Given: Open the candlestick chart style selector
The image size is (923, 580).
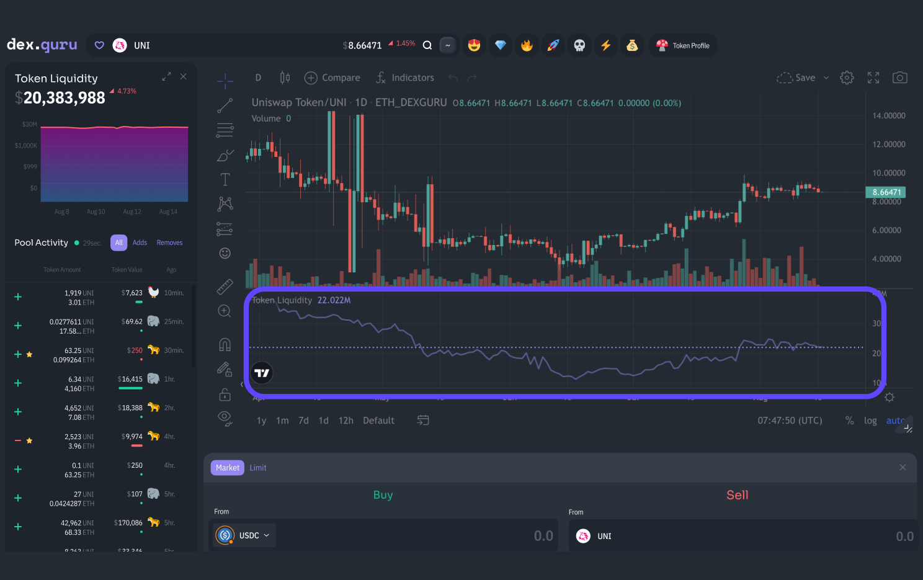Looking at the screenshot, I should 285,78.
